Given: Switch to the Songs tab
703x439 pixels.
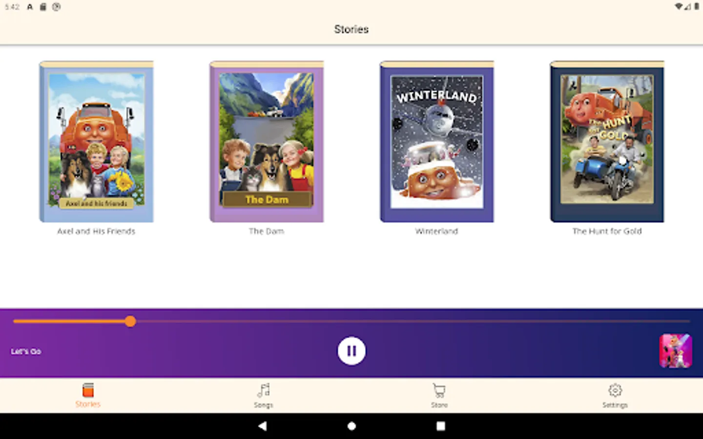Looking at the screenshot, I should point(264,396).
